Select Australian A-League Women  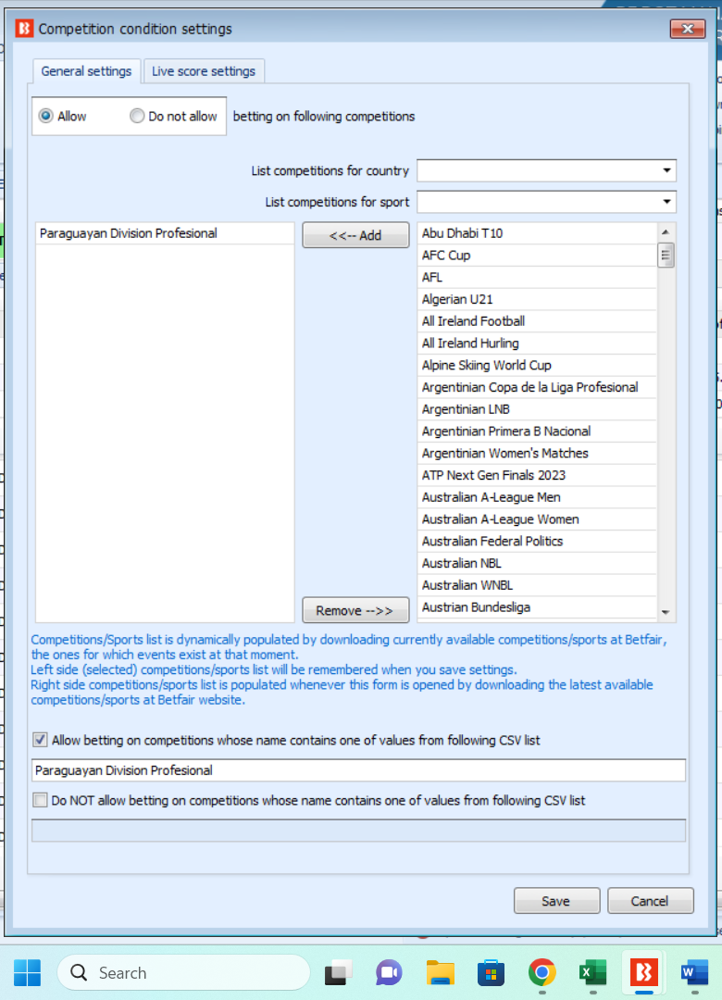pyautogui.click(x=537, y=519)
